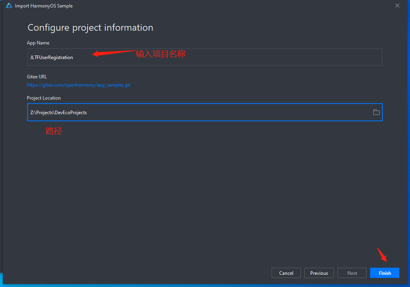Open the Gitee app_samples.git link
The width and height of the screenshot is (410, 287).
click(x=78, y=85)
